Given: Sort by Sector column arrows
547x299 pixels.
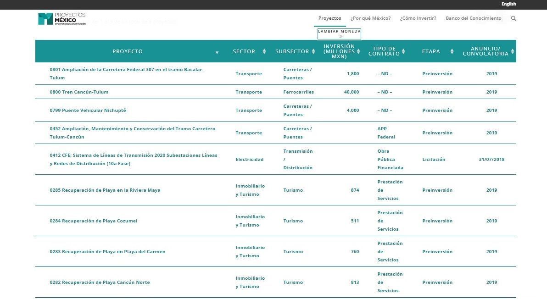Looking at the screenshot, I should pyautogui.click(x=264, y=51).
